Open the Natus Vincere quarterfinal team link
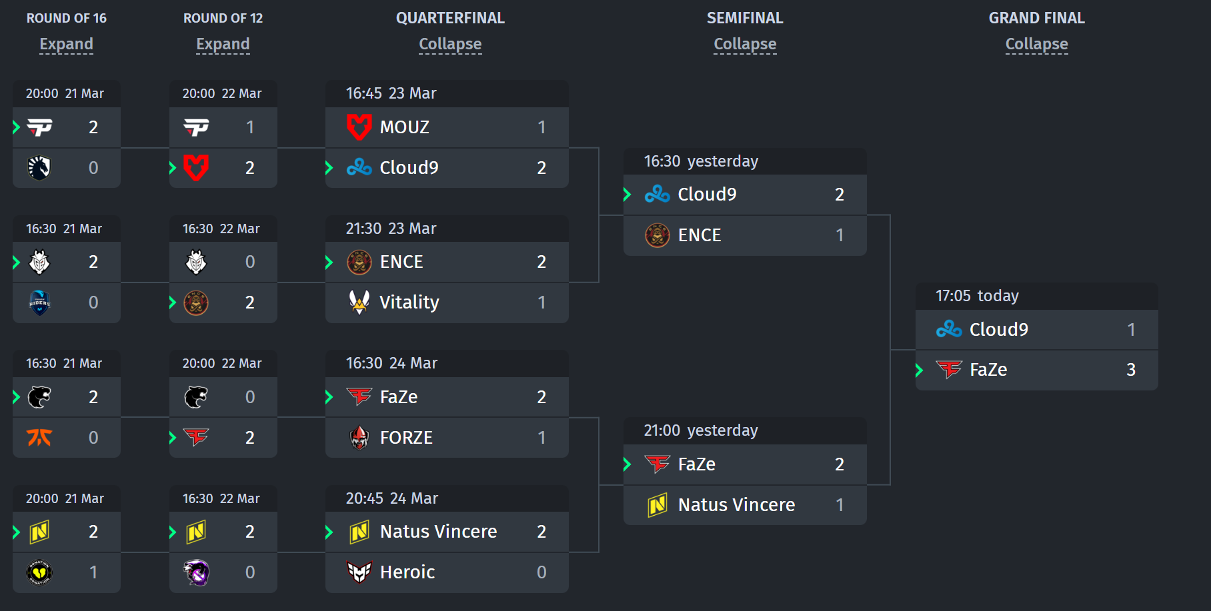Screen dimensions: 1211x611 (x=438, y=532)
